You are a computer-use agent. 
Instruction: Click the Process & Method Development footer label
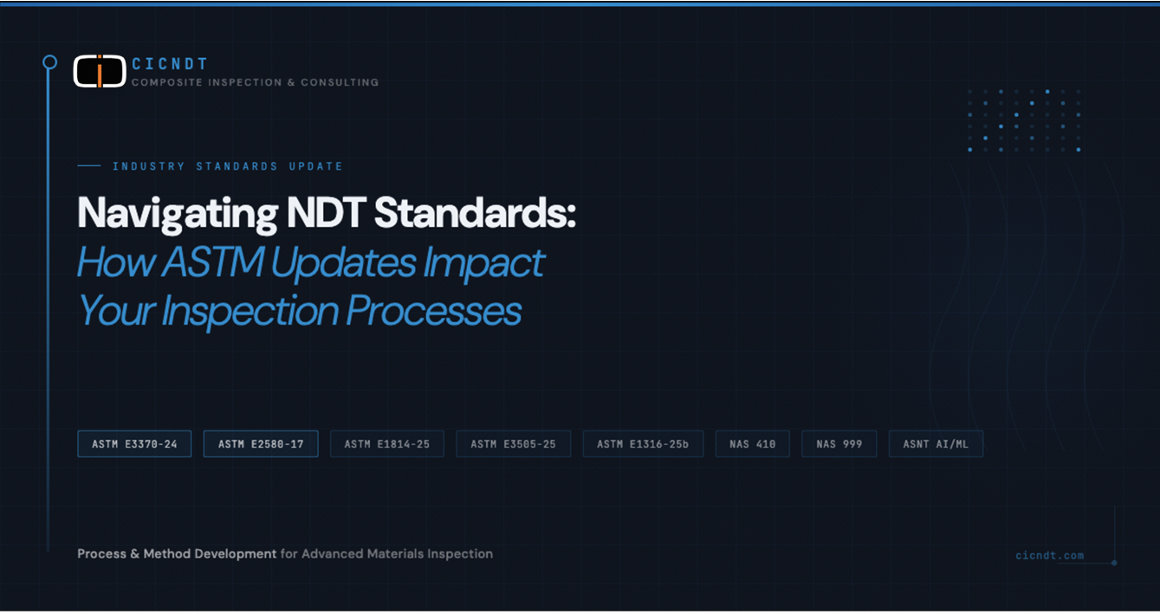coord(177,553)
